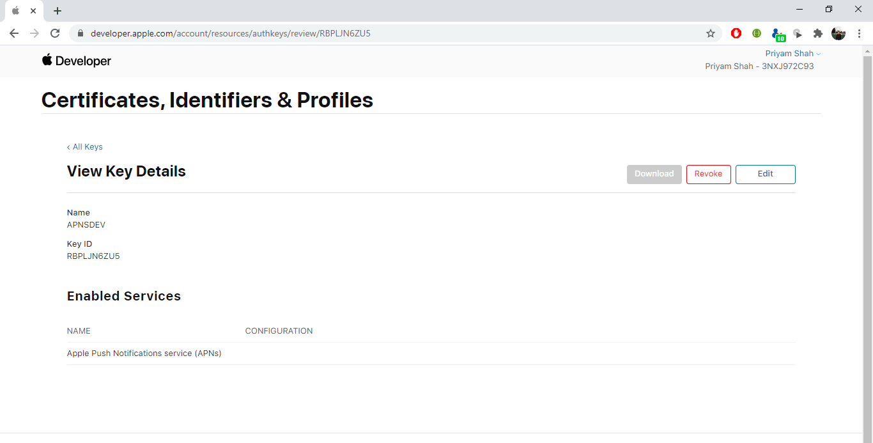Screen dimensions: 873x443
Task: Close the current Apple Developer tab
Action: pos(33,11)
